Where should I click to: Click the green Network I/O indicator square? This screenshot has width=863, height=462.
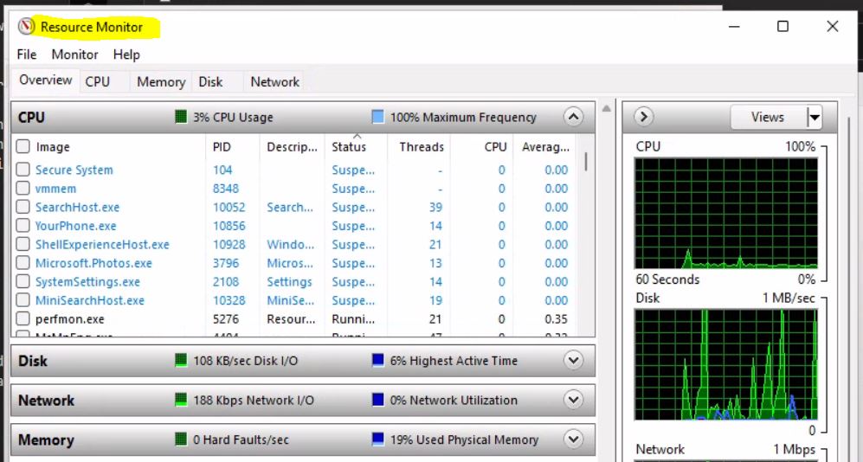coord(181,400)
